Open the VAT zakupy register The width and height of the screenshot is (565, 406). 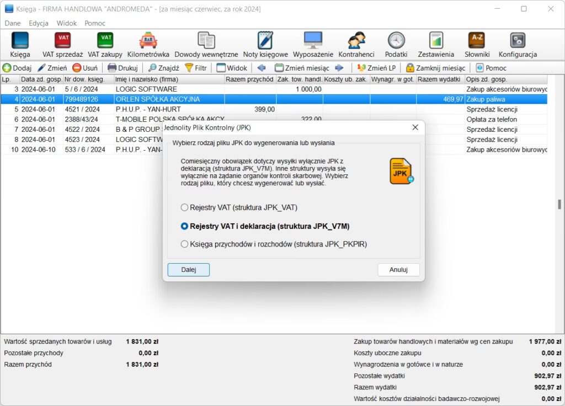point(105,45)
